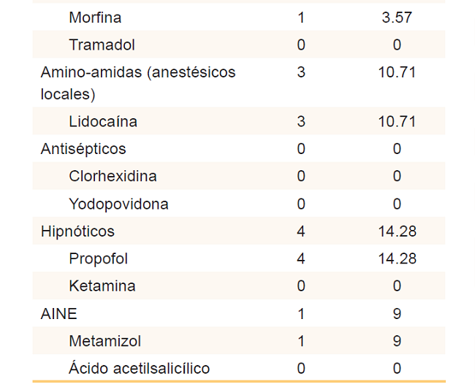Screen dimensions: 475x384
Task: Click the AINE category label
Action: 59,314
